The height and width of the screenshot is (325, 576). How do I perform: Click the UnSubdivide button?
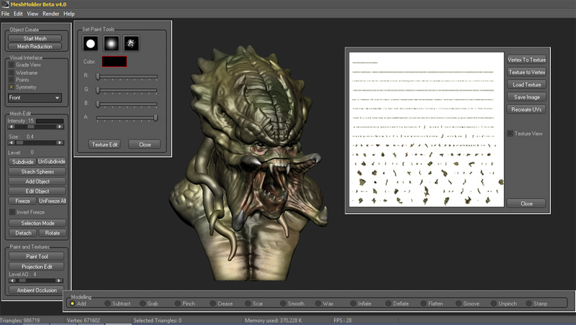coord(52,162)
